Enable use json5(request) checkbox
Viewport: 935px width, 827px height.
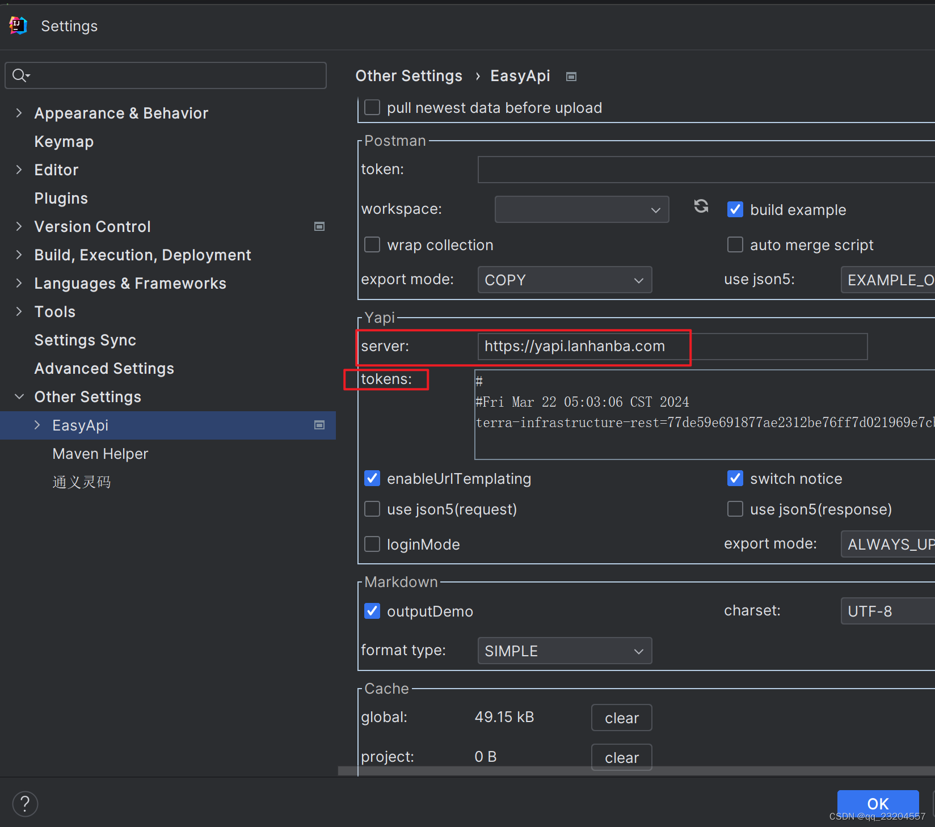372,509
